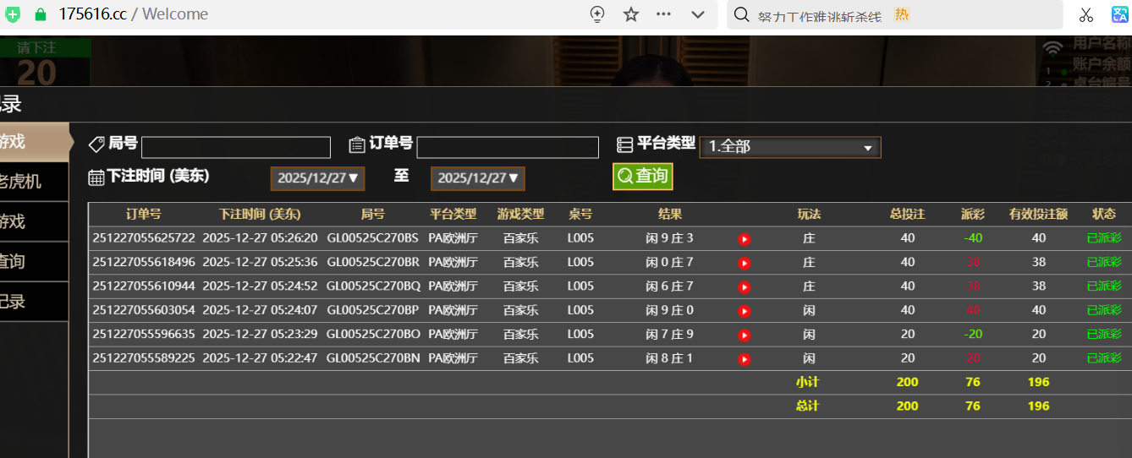Click round number GL00525C270BO
Screen dimensions: 1132x458
[373, 334]
